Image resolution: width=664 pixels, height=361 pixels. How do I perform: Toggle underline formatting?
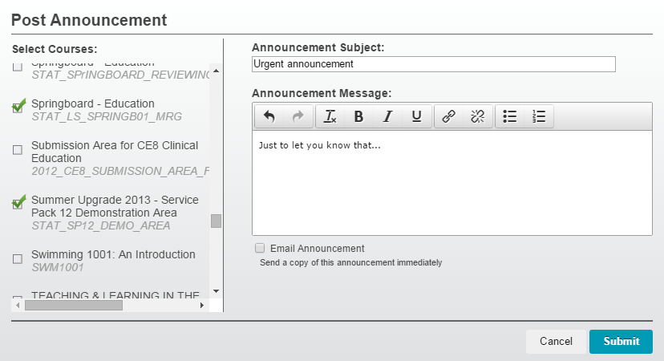[x=417, y=116]
